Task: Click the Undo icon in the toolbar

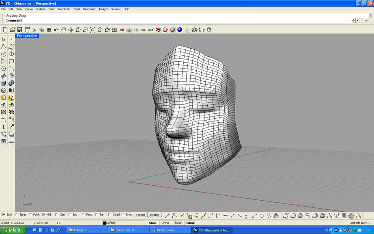Action: click(x=57, y=29)
